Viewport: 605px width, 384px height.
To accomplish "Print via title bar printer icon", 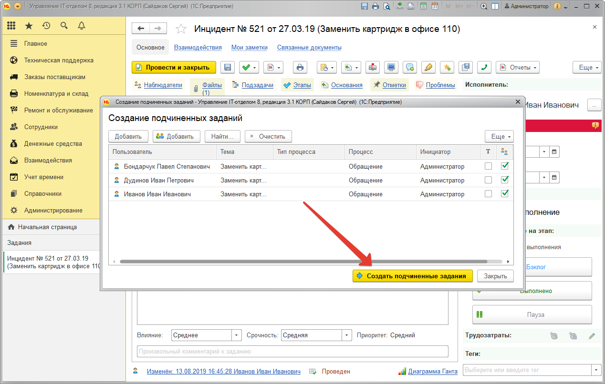I will click(376, 6).
